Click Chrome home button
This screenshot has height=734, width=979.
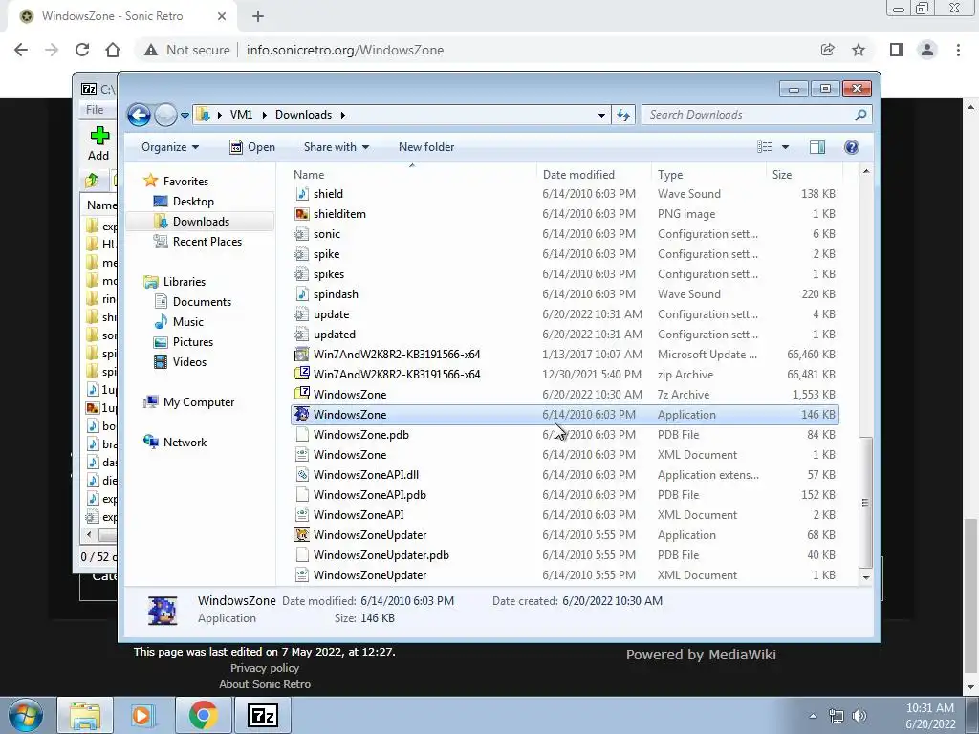click(x=113, y=50)
